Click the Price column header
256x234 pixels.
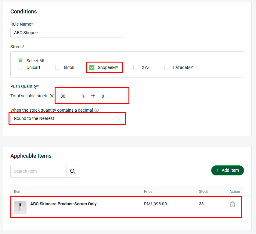148,192
